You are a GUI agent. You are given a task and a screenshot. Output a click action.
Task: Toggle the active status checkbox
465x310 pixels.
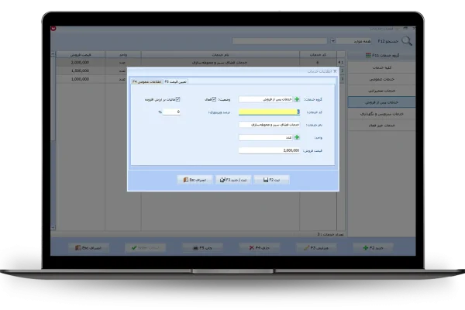tap(214, 99)
